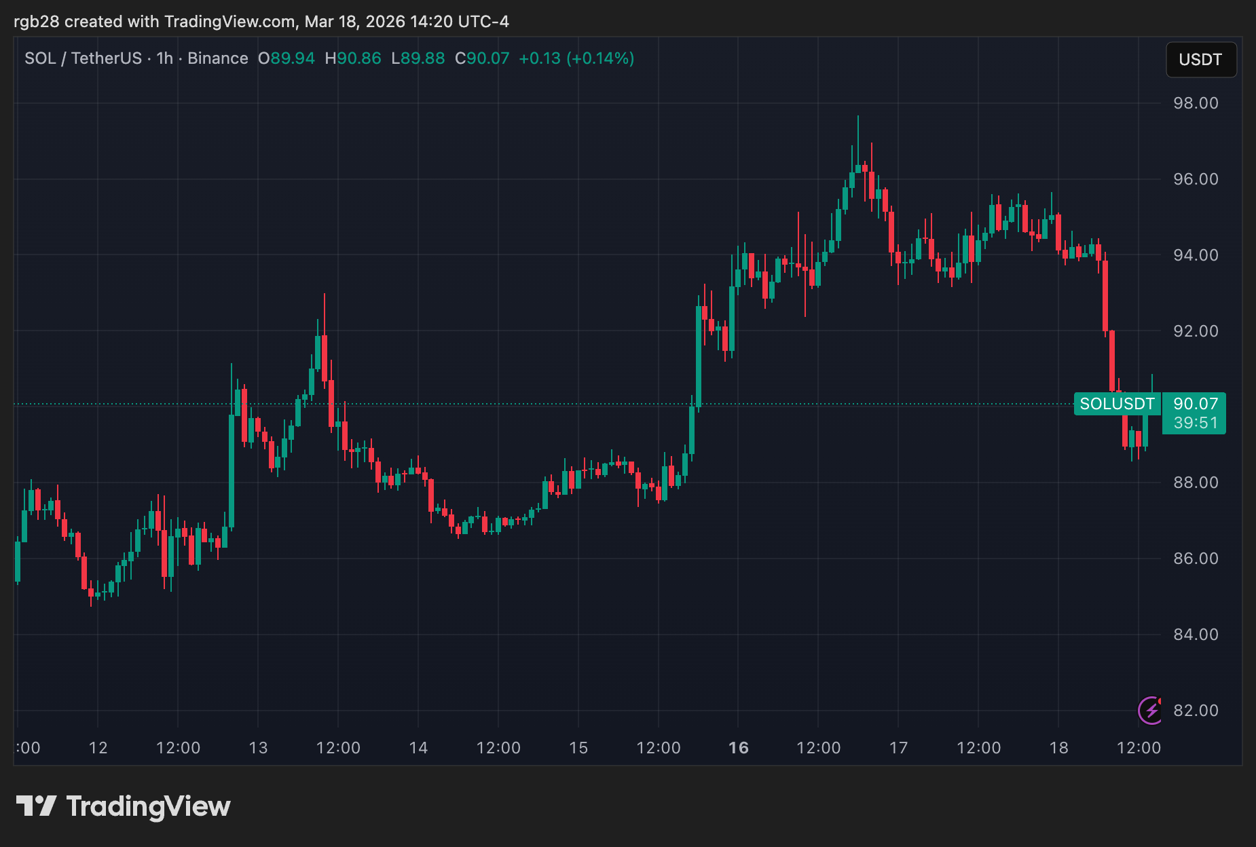Image resolution: width=1256 pixels, height=847 pixels.
Task: Click the TradingView logo
Action: (x=124, y=806)
